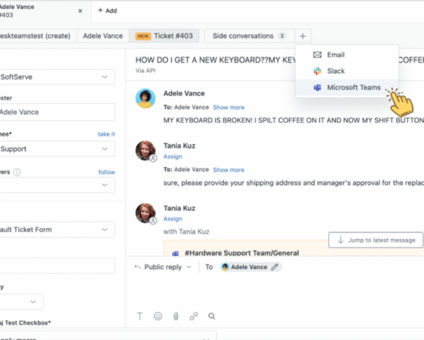Click the Via API label
The height and width of the screenshot is (340, 424).
coord(146,71)
